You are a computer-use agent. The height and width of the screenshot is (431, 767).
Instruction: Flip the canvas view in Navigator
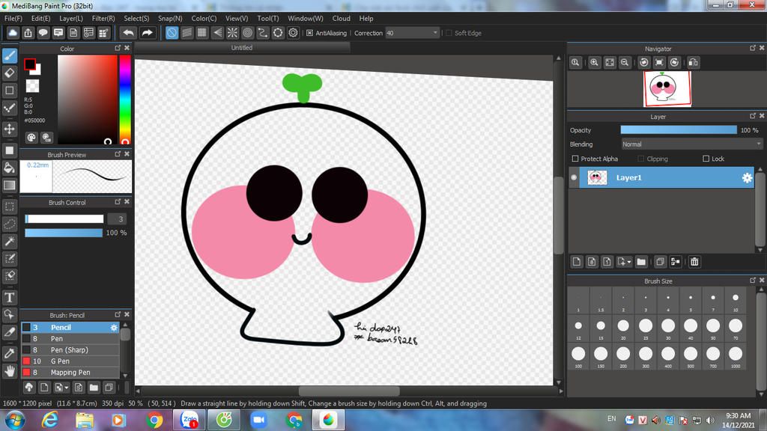tap(693, 63)
